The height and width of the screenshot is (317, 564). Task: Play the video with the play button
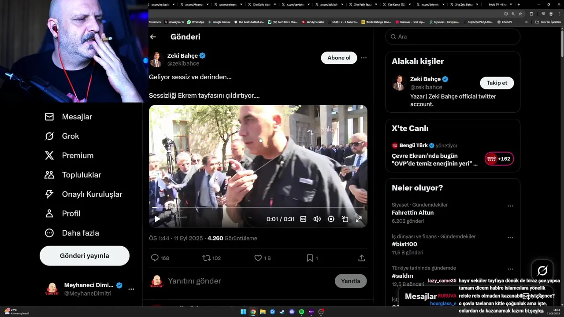[x=157, y=219]
